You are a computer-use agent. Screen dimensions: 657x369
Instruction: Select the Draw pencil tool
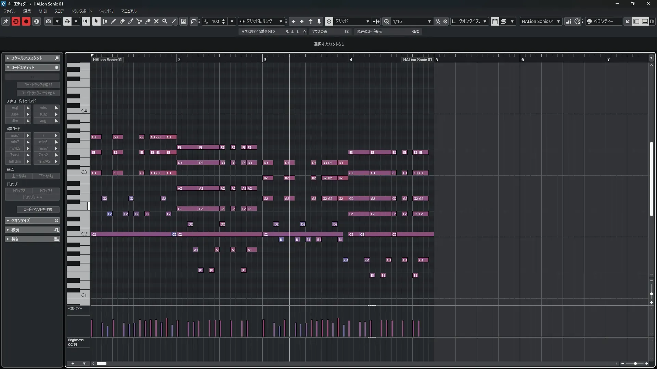point(114,21)
